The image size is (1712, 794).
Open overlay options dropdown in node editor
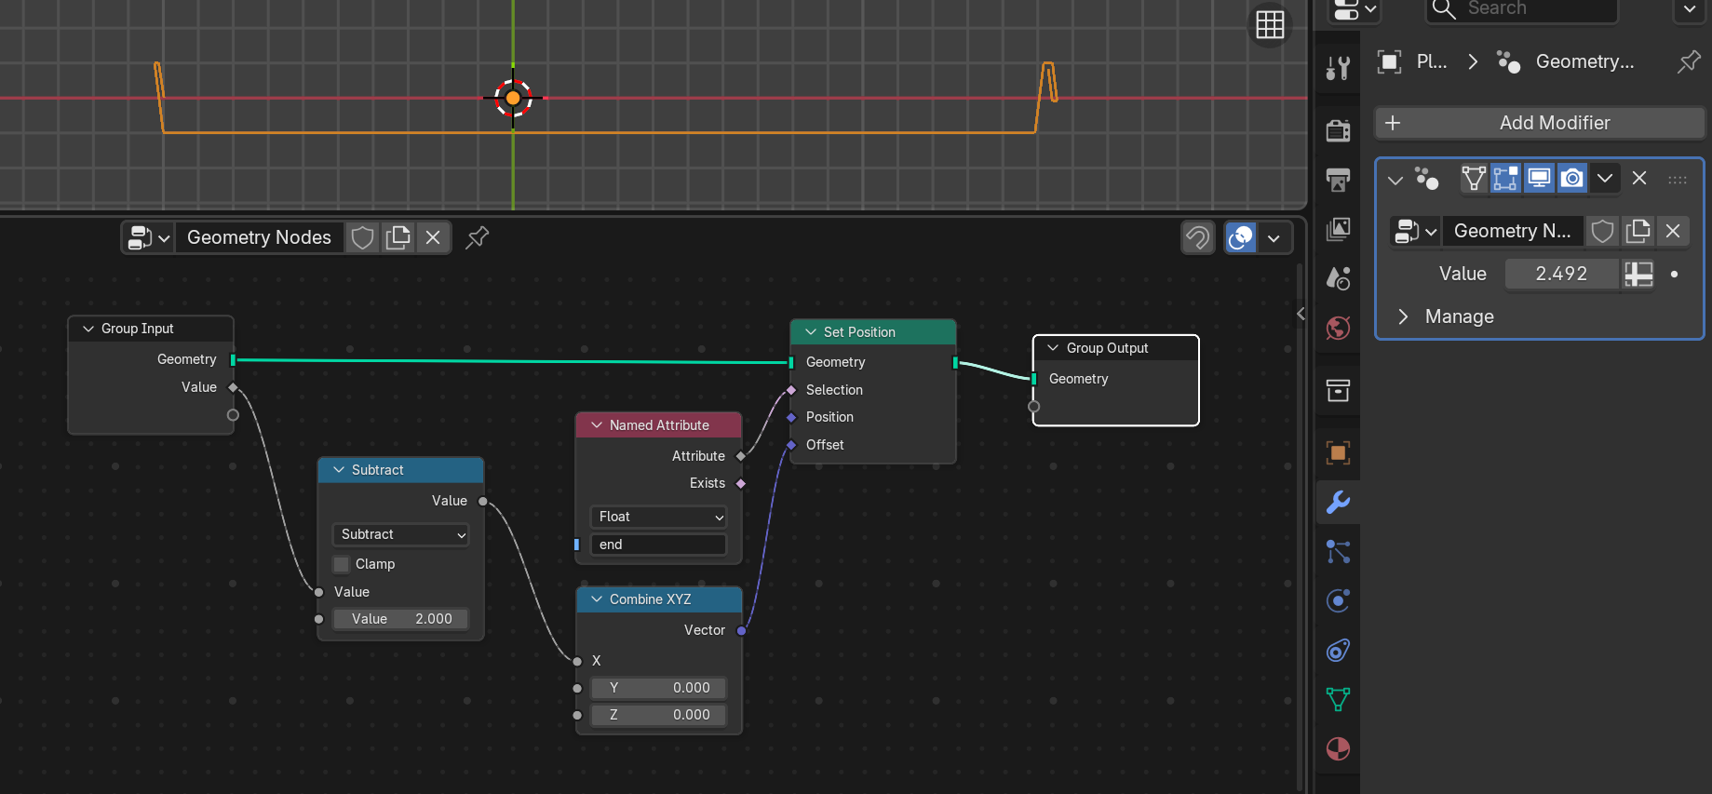click(x=1274, y=238)
